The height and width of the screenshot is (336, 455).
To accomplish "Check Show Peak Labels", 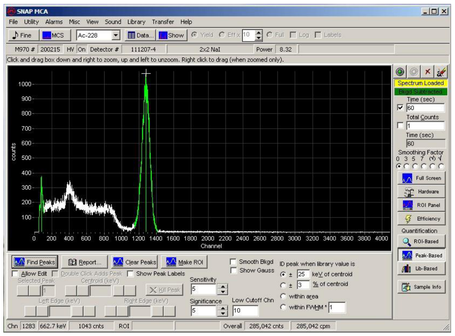I will (x=130, y=274).
